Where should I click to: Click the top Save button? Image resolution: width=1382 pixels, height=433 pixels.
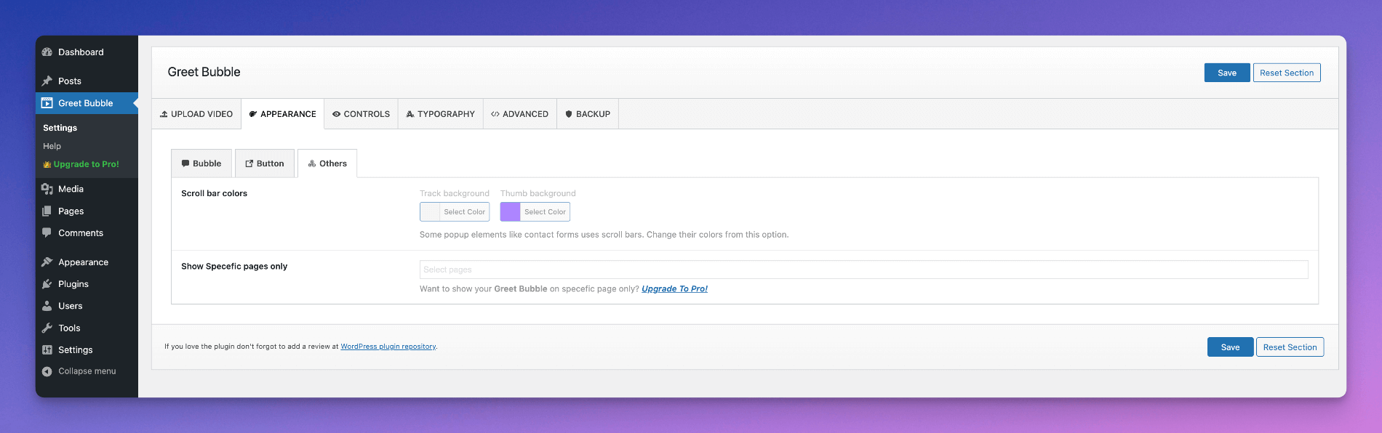(x=1227, y=73)
